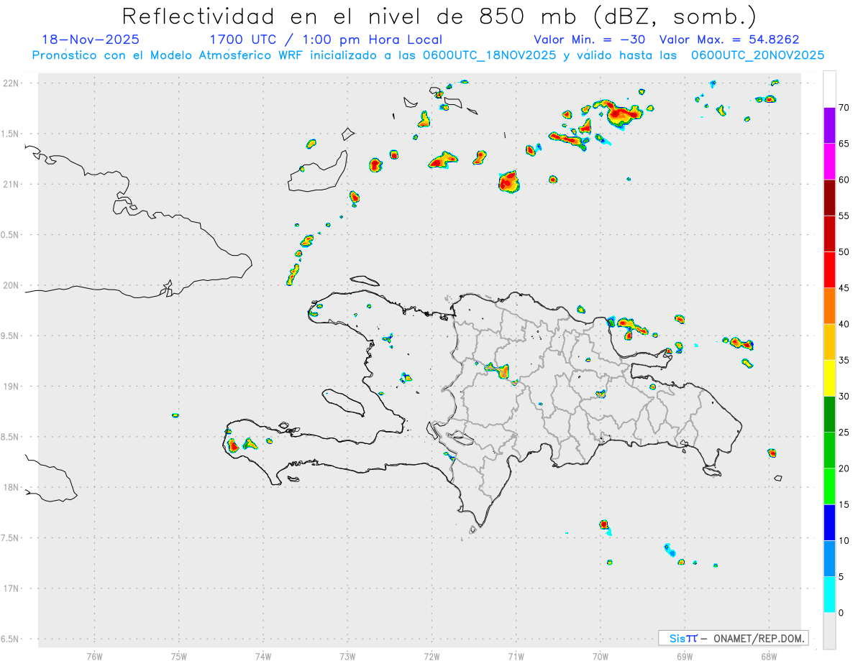863x666 pixels.
Task: Click the colorbar value '25'
Action: tap(844, 433)
